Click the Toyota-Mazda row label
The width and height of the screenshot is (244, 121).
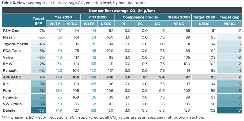pos(15,44)
